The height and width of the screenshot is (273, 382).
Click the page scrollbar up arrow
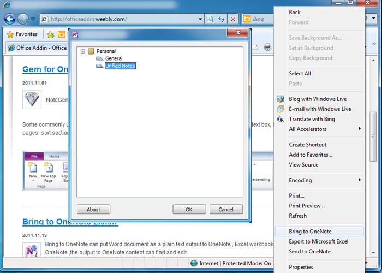373,60
